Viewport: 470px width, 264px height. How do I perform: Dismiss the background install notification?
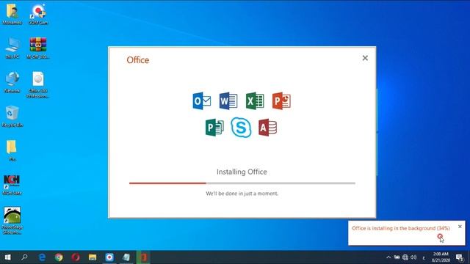(x=460, y=227)
